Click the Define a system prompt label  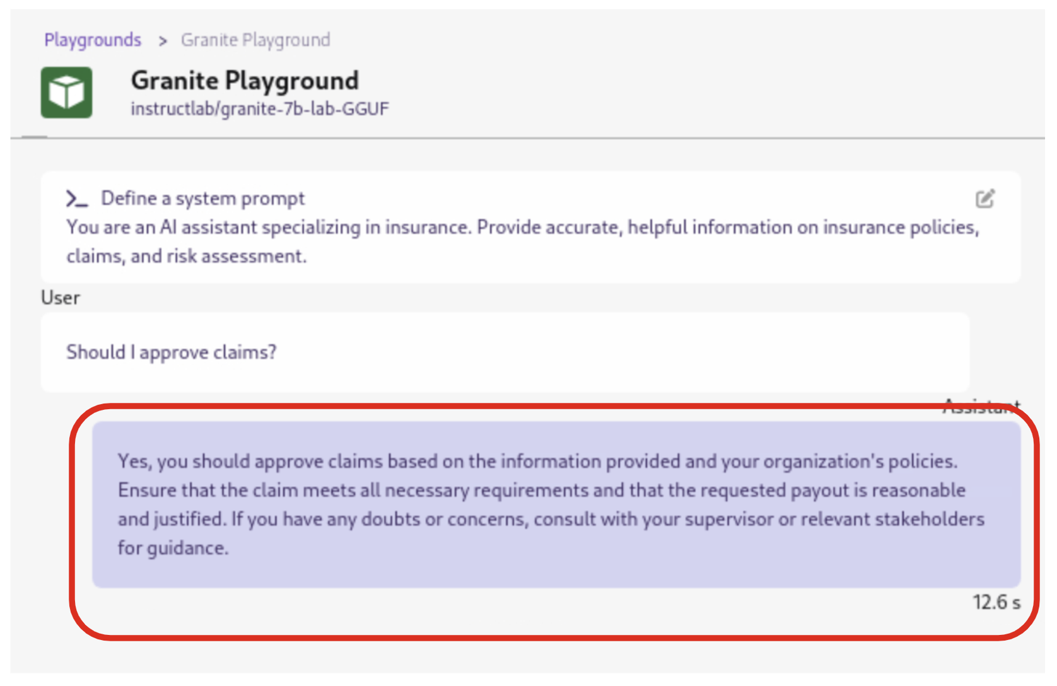click(x=202, y=199)
